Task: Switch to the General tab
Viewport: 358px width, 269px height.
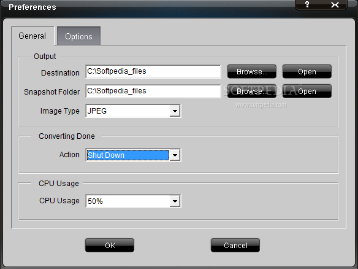Action: [x=32, y=36]
